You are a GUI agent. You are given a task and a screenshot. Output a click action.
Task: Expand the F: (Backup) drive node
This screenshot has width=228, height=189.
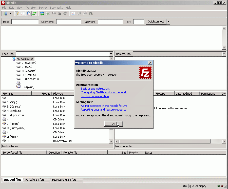pos(14,75)
